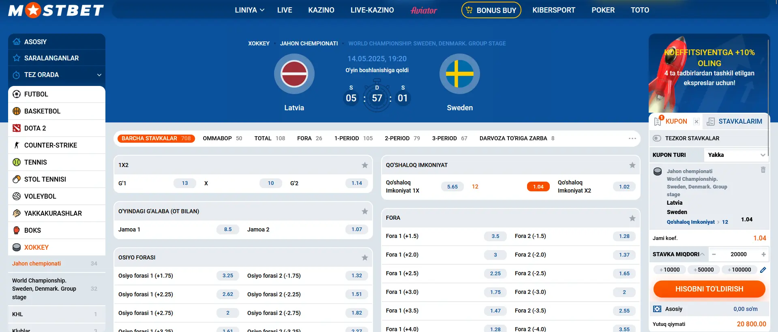Image resolution: width=778 pixels, height=332 pixels.
Task: Select the Dota 2 icon
Action: [17, 128]
